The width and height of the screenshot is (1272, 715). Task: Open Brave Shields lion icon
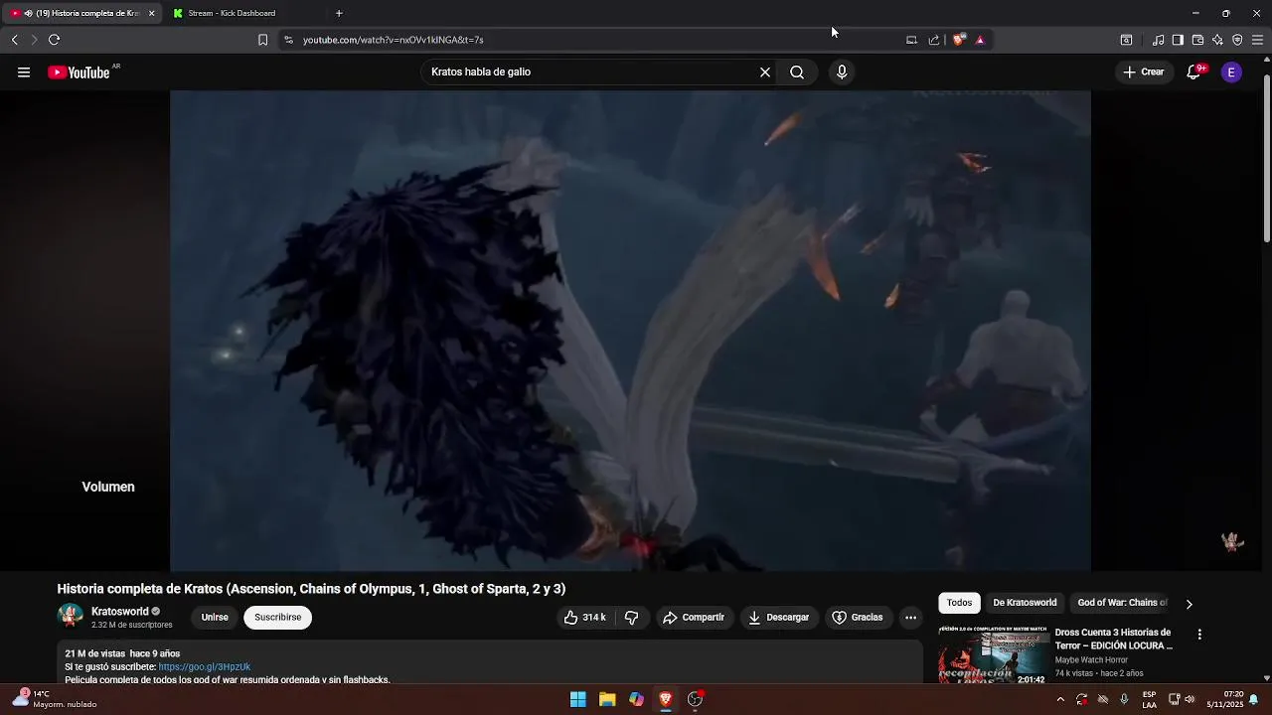tap(959, 40)
